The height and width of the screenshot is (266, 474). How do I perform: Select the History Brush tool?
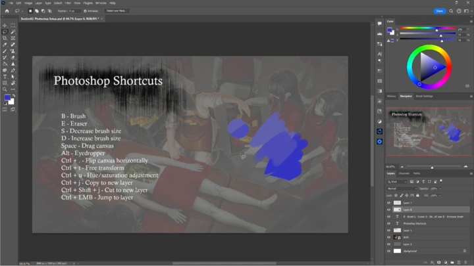point(5,57)
